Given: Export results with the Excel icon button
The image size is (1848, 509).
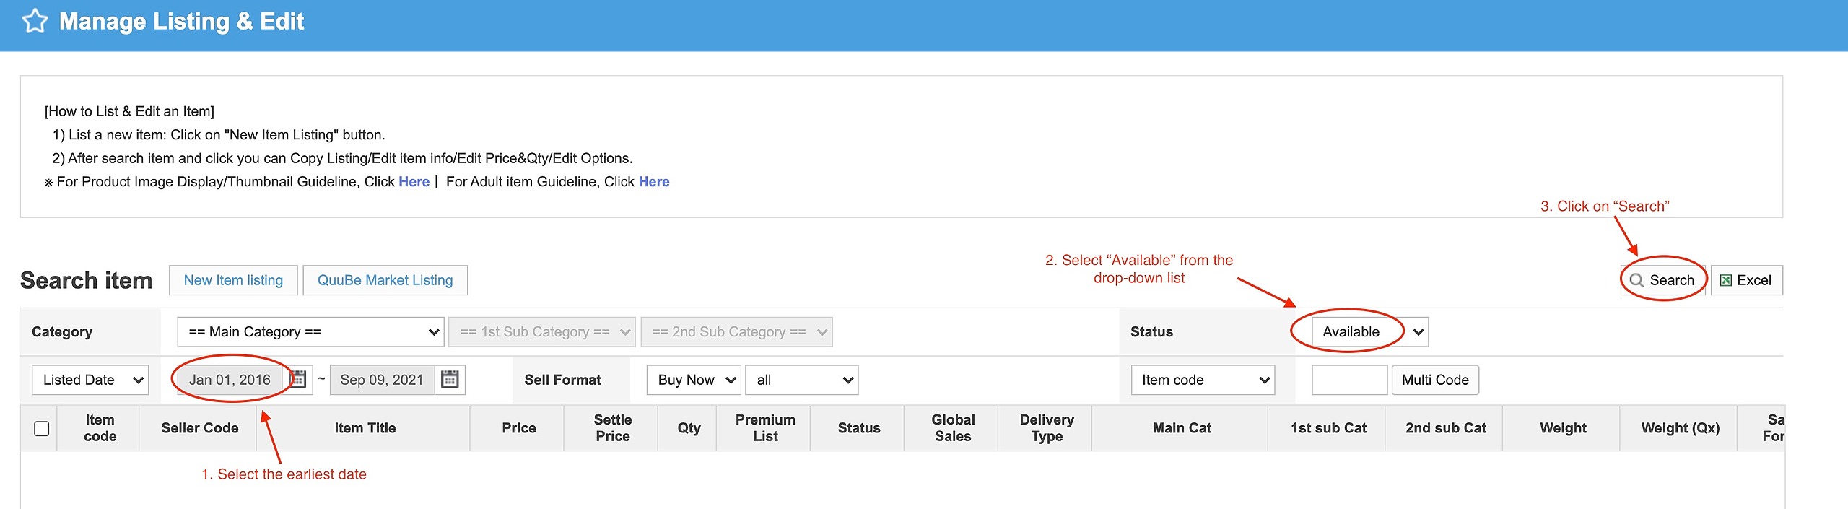Looking at the screenshot, I should click(x=1745, y=281).
